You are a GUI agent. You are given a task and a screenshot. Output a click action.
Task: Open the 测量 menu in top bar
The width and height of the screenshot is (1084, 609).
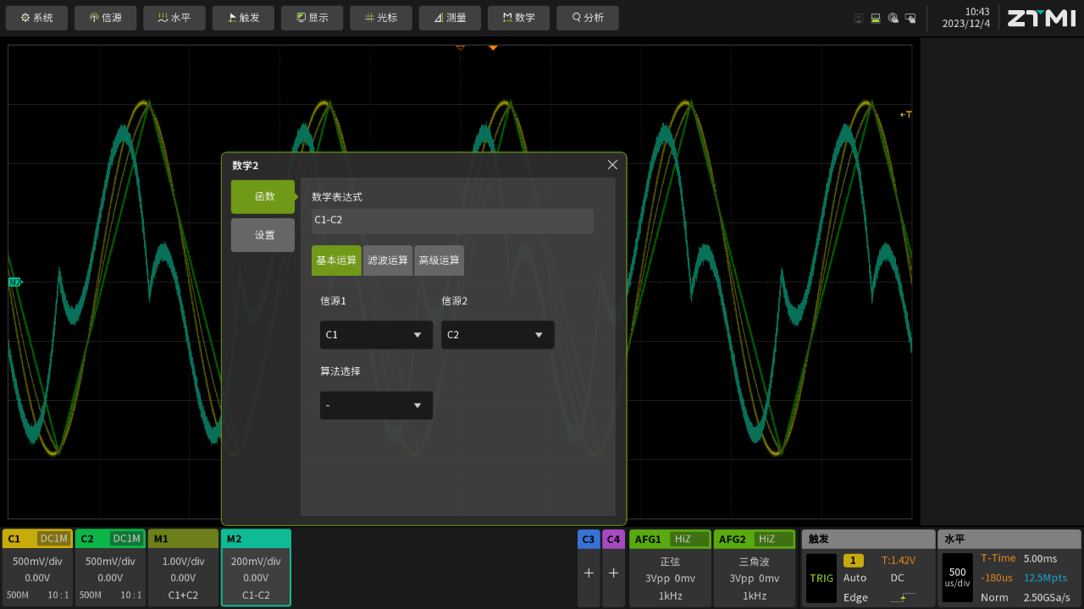click(x=450, y=18)
